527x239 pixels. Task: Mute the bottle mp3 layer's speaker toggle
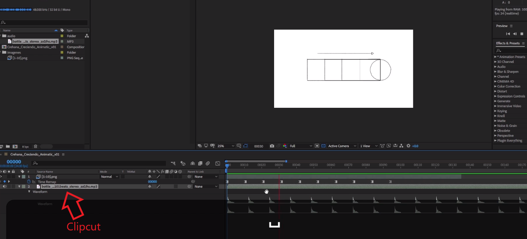pos(4,186)
